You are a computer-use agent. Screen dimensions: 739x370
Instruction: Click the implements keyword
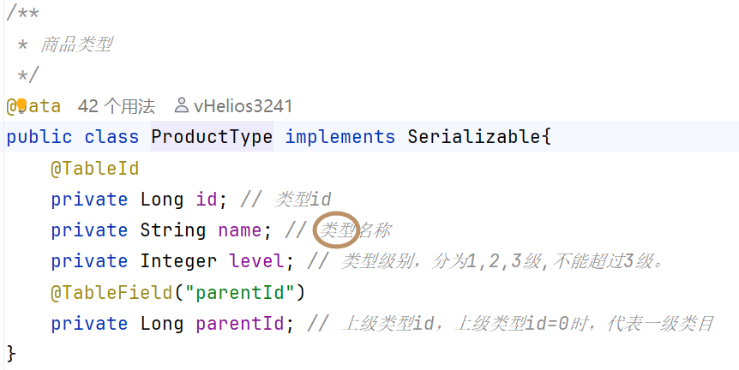coord(339,137)
